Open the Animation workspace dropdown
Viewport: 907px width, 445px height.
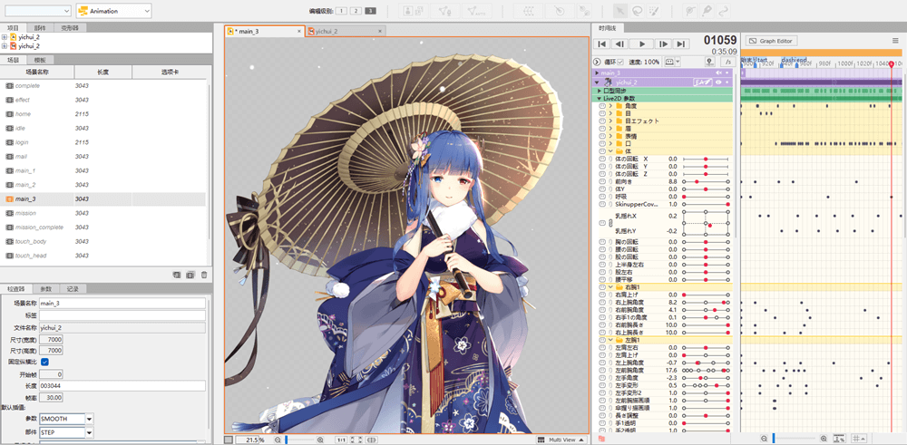pyautogui.click(x=113, y=11)
